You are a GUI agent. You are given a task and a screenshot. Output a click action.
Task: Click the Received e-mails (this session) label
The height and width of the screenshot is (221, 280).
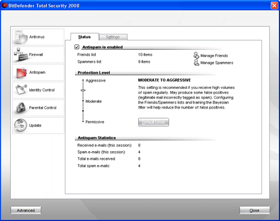[105, 145]
